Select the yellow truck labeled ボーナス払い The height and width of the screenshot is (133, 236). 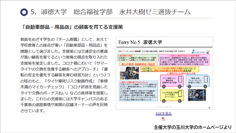[172, 96]
